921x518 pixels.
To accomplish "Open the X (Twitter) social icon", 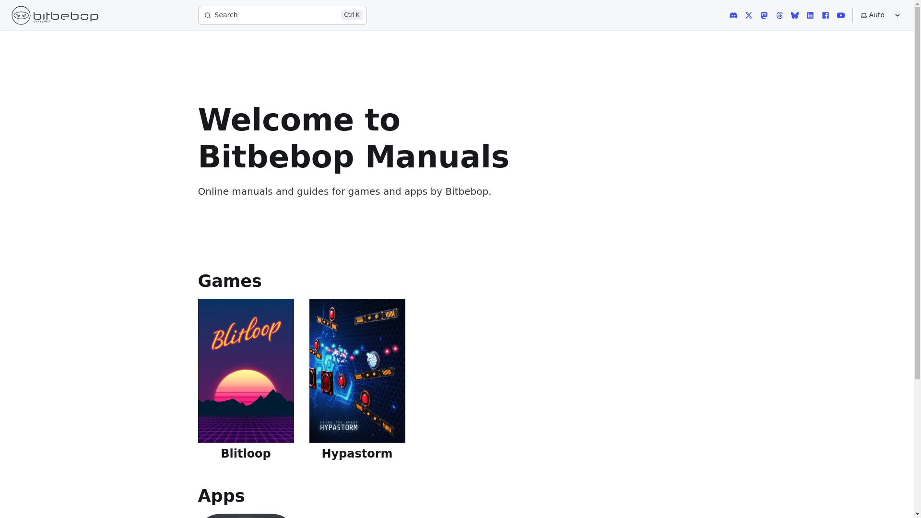I will tap(748, 15).
